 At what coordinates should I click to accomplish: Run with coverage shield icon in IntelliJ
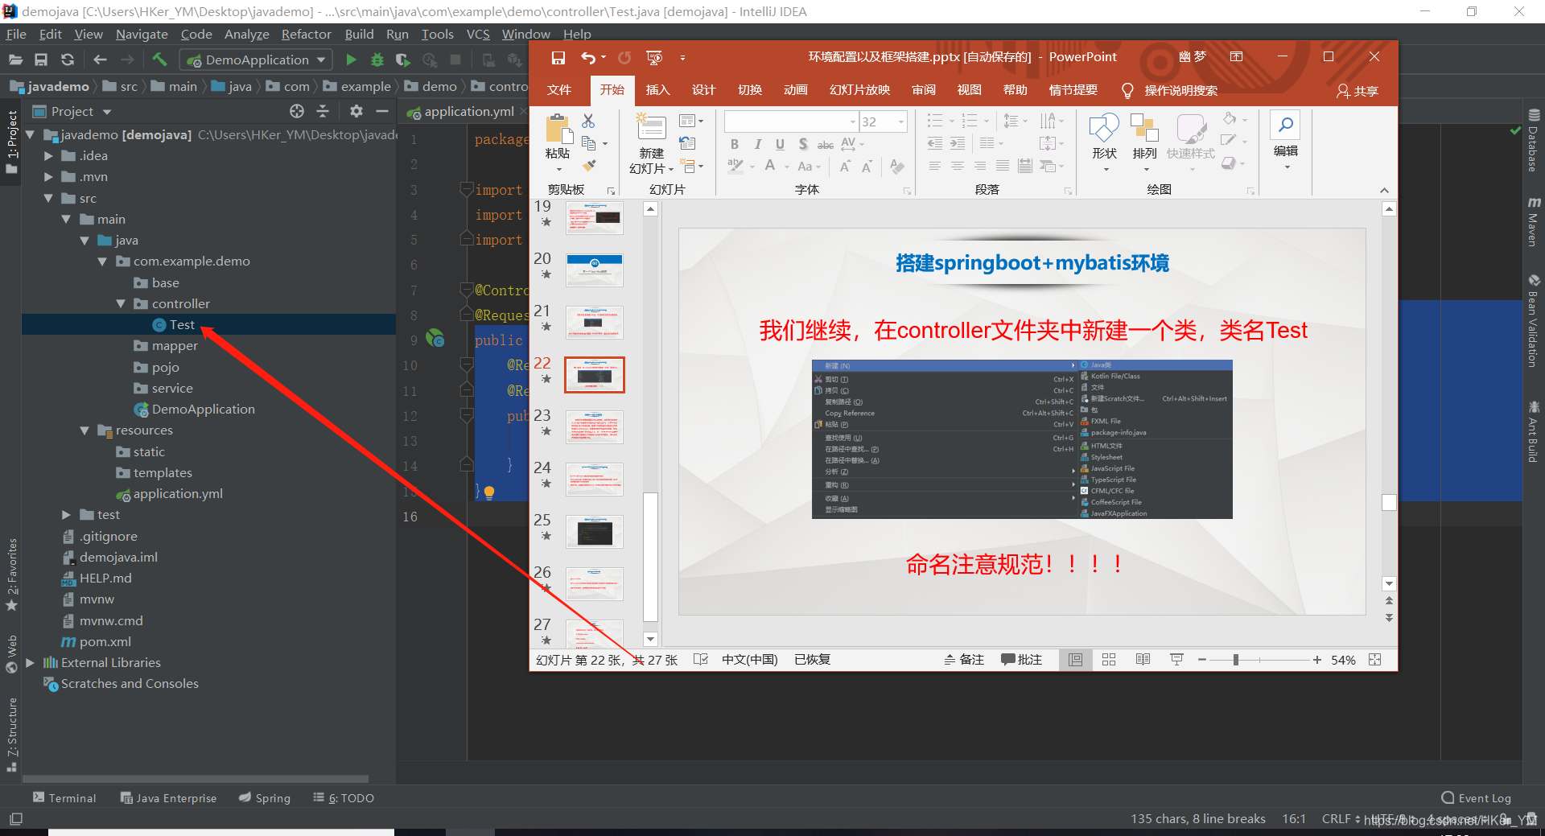[403, 60]
